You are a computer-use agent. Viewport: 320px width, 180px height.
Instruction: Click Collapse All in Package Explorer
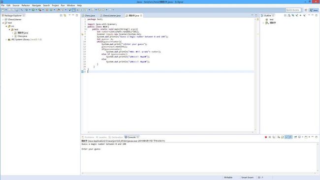(61, 16)
